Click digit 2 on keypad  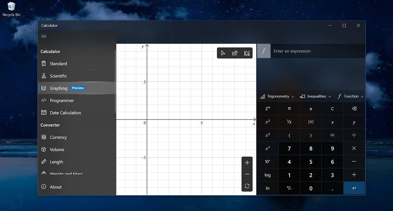pyautogui.click(x=311, y=175)
